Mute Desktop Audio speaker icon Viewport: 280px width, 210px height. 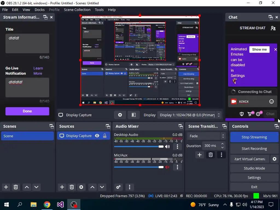[167, 147]
